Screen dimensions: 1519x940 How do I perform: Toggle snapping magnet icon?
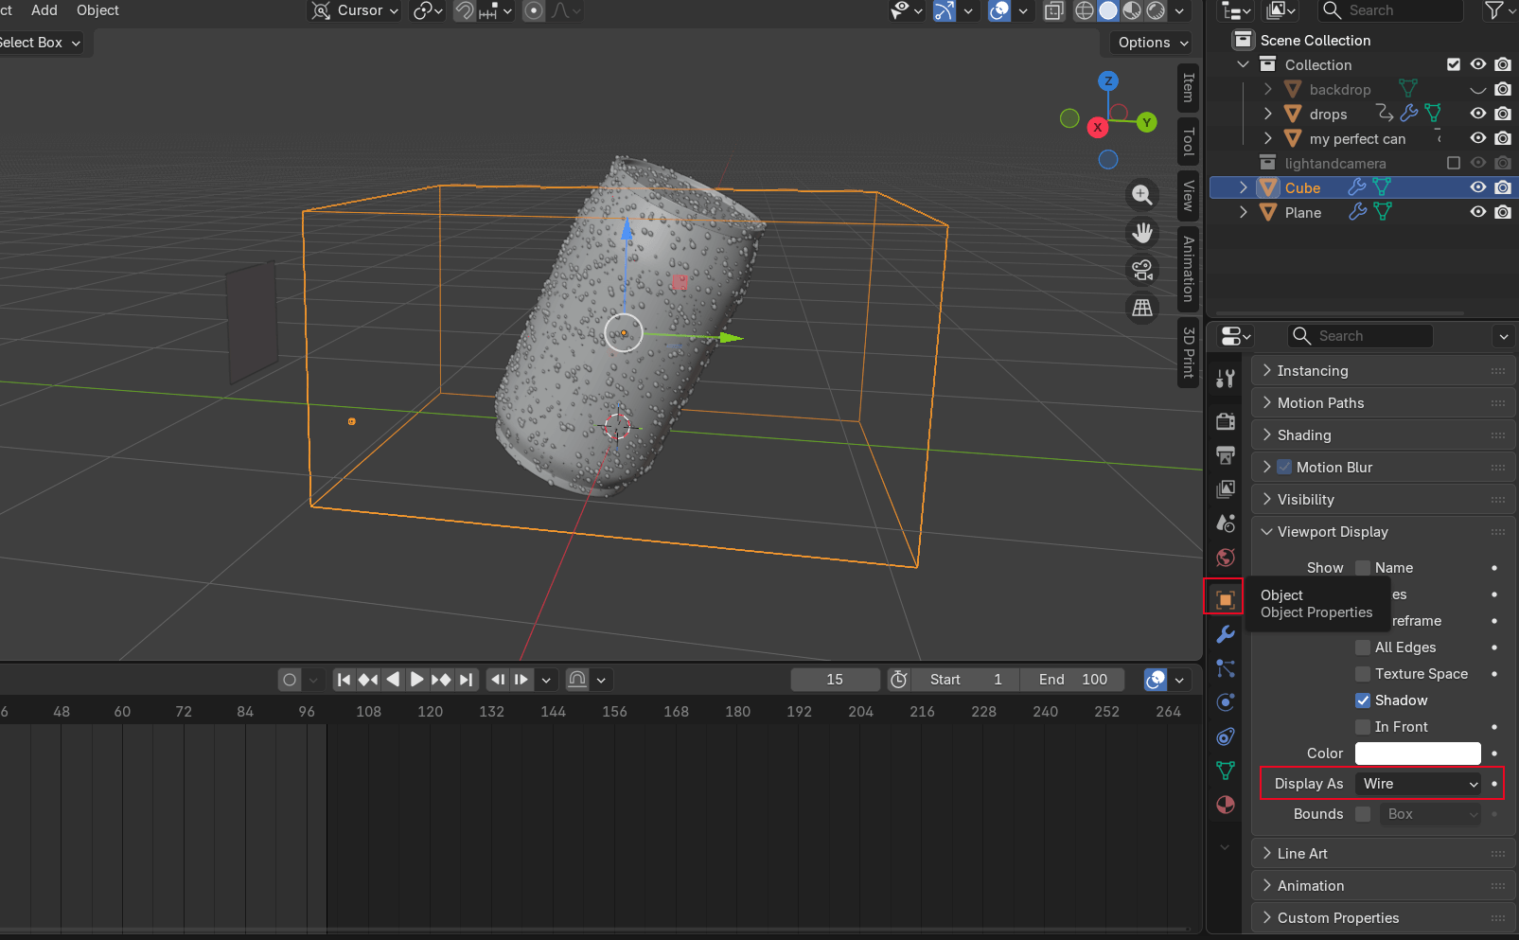[x=465, y=10]
